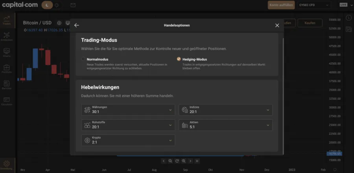Click the chat icon next to Bitcoin / USD
Viewport: 354px width, 173px height.
pos(68,23)
